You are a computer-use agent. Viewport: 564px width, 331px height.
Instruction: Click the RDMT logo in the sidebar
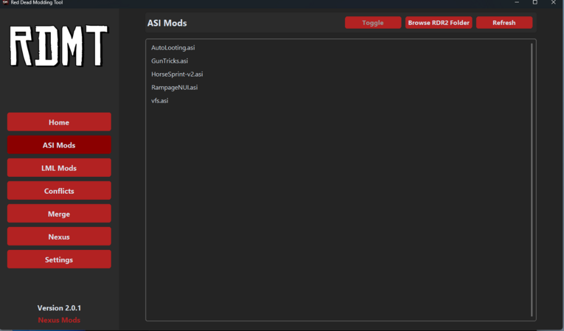coord(59,47)
